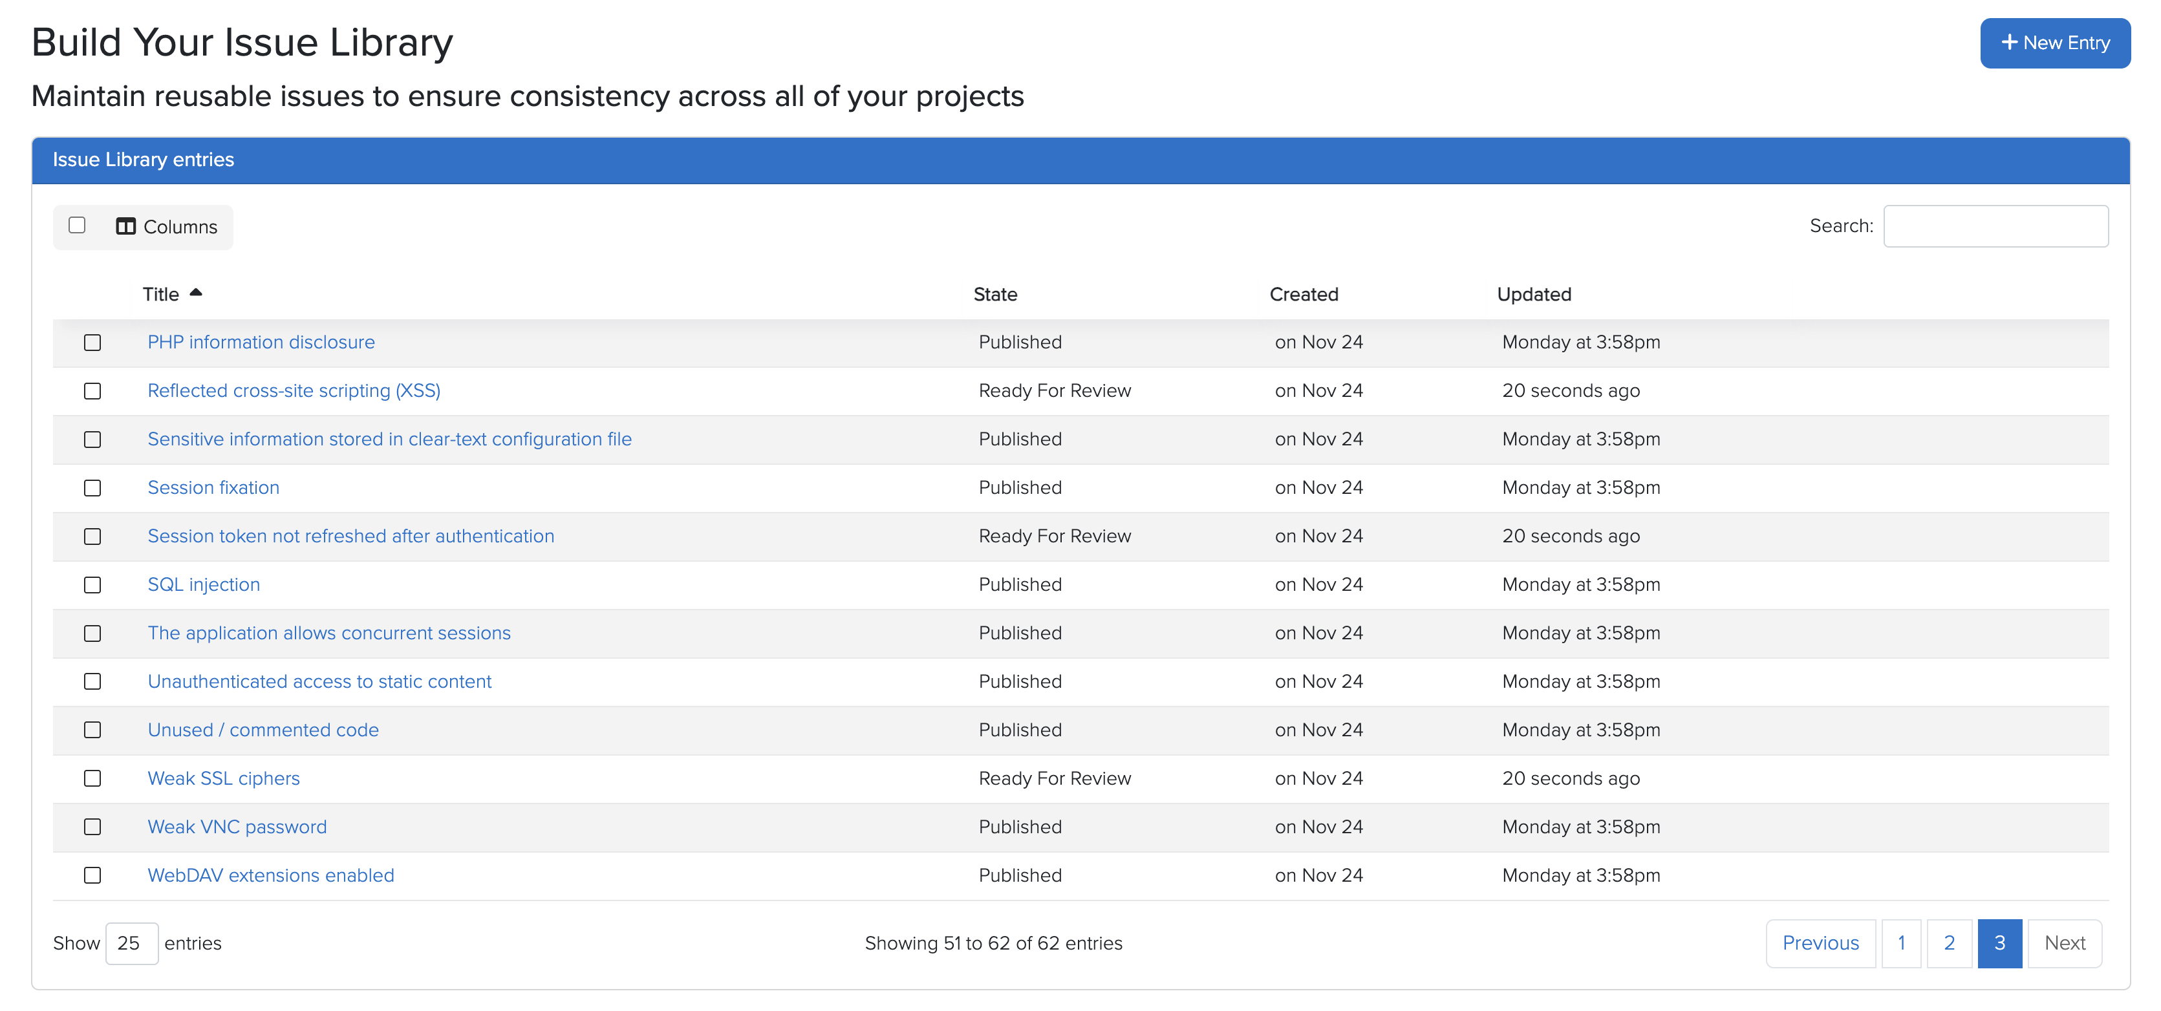The width and height of the screenshot is (2161, 1011).
Task: Click the New Entry button
Action: click(x=2054, y=42)
